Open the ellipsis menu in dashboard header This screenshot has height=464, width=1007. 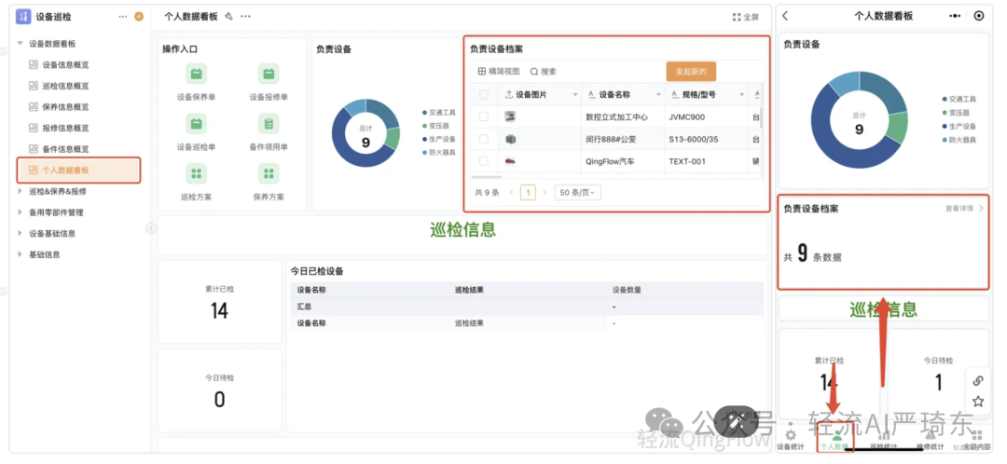(245, 17)
